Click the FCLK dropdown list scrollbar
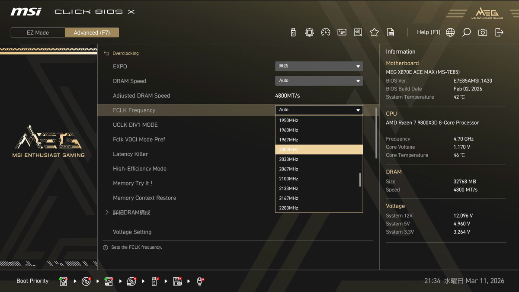This screenshot has width=519, height=292. click(x=360, y=180)
